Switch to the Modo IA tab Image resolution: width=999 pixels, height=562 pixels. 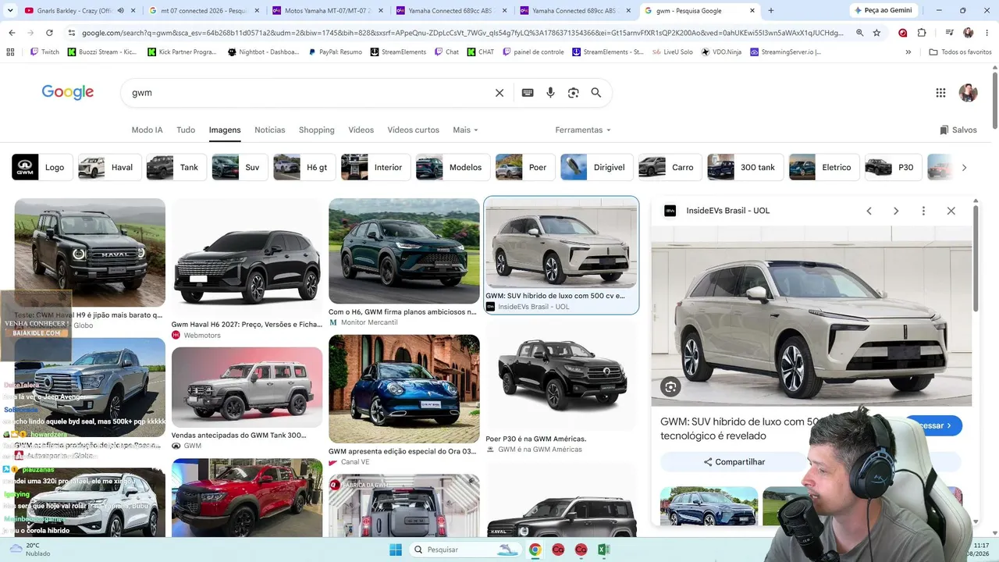coord(147,130)
